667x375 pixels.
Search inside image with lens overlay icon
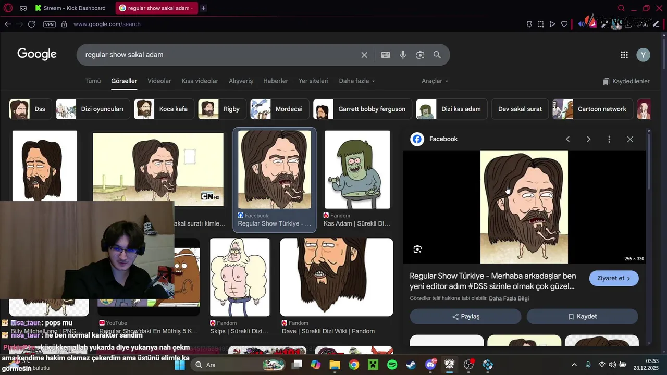tap(417, 249)
